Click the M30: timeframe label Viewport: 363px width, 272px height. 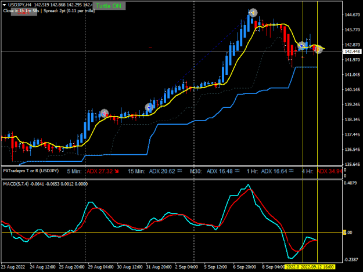(196, 171)
